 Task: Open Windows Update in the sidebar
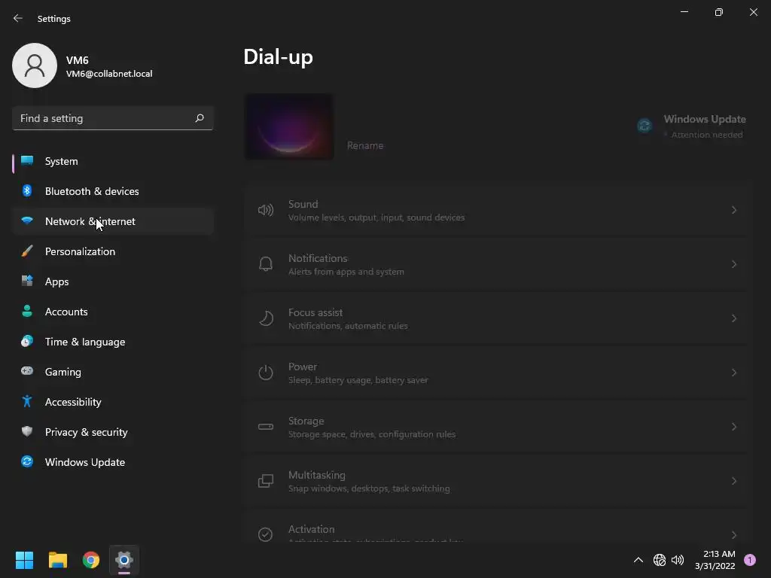click(x=113, y=462)
